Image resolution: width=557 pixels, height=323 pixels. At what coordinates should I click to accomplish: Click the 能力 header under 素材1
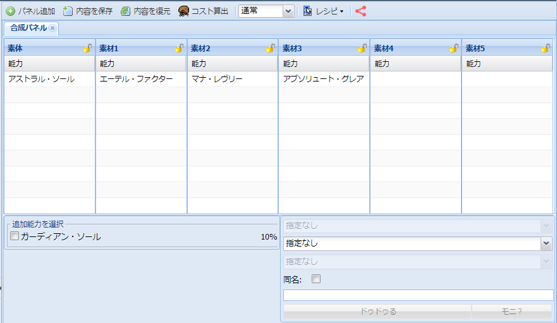point(141,64)
